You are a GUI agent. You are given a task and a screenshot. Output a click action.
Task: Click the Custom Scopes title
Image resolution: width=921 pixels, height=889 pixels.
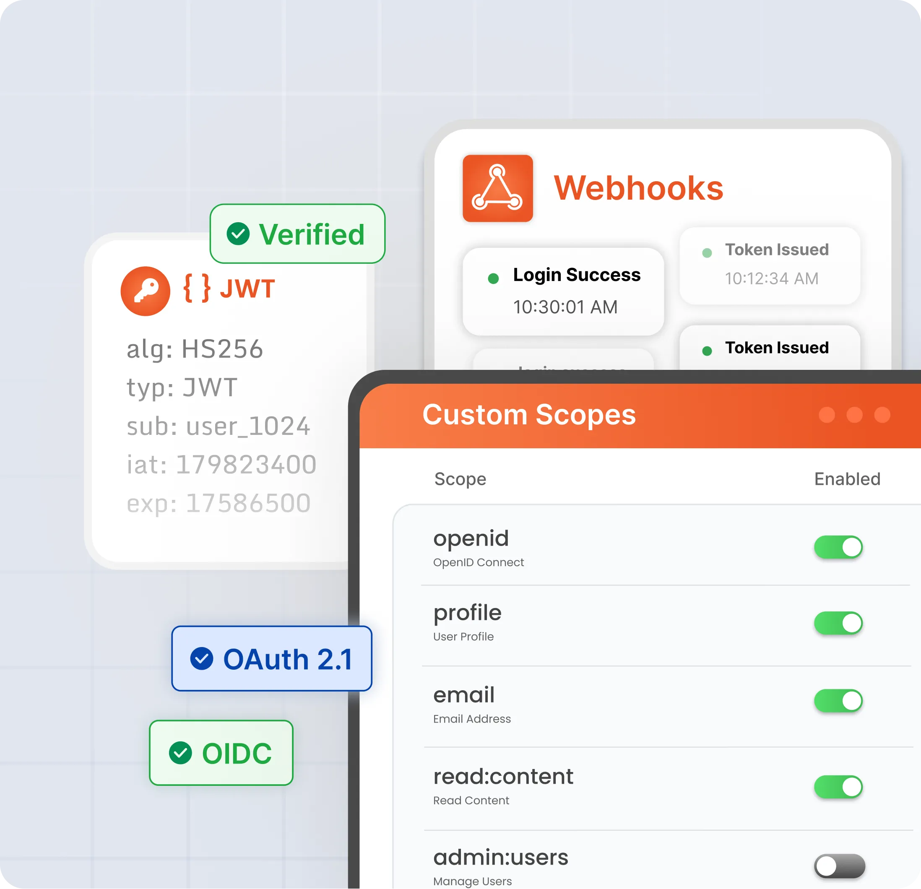pyautogui.click(x=529, y=415)
